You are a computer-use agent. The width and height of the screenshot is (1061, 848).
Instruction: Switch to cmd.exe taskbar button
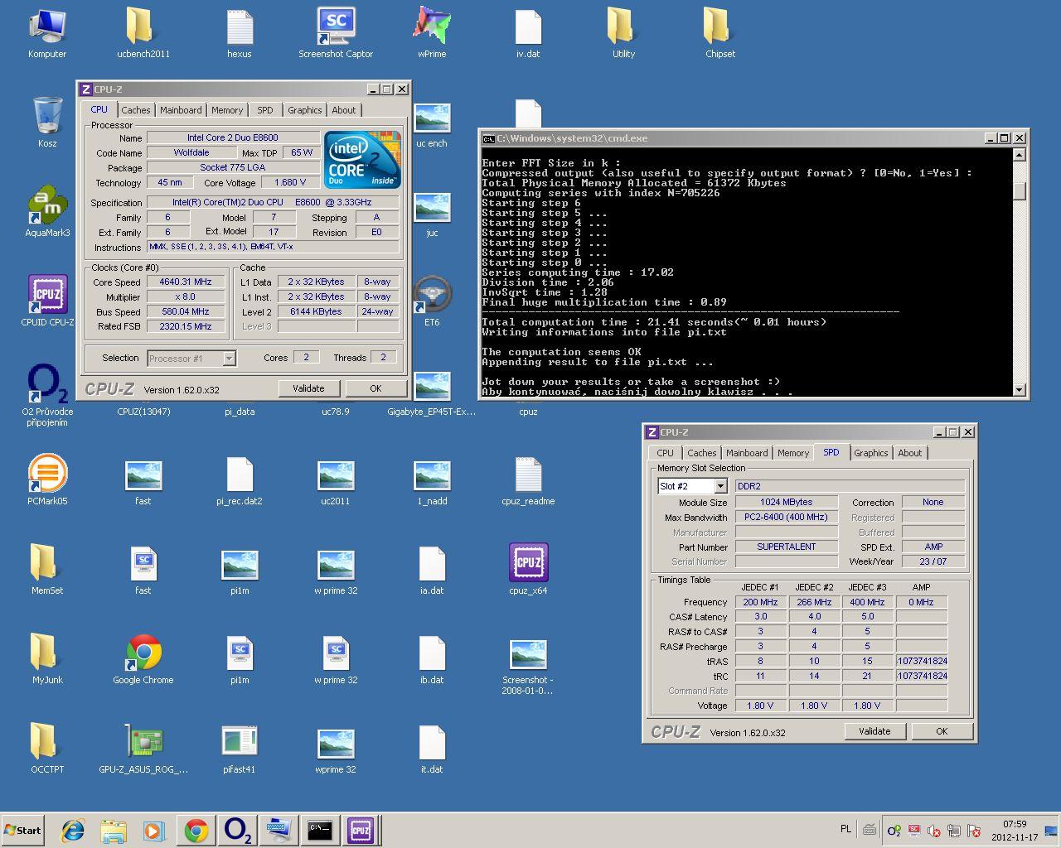click(x=320, y=830)
